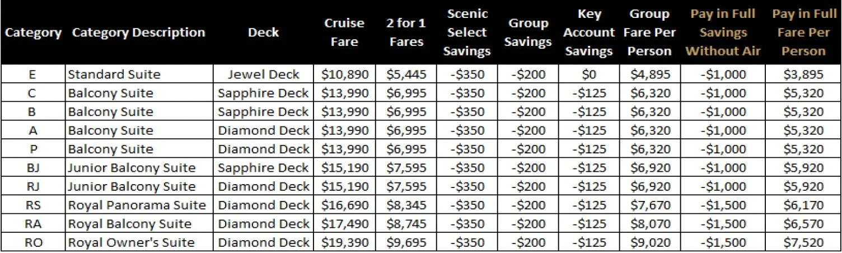The width and height of the screenshot is (842, 253).
Task: Select the Pay in Full Savings Without Air header
Action: (723, 32)
